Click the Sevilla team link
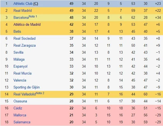Viewport: 163px width, 126px height. (19, 53)
